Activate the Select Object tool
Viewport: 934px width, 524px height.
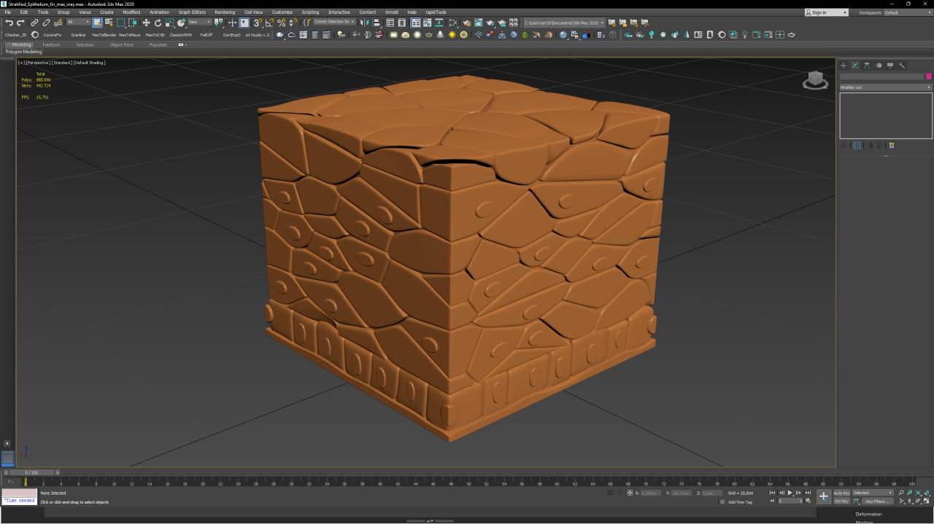(x=97, y=23)
